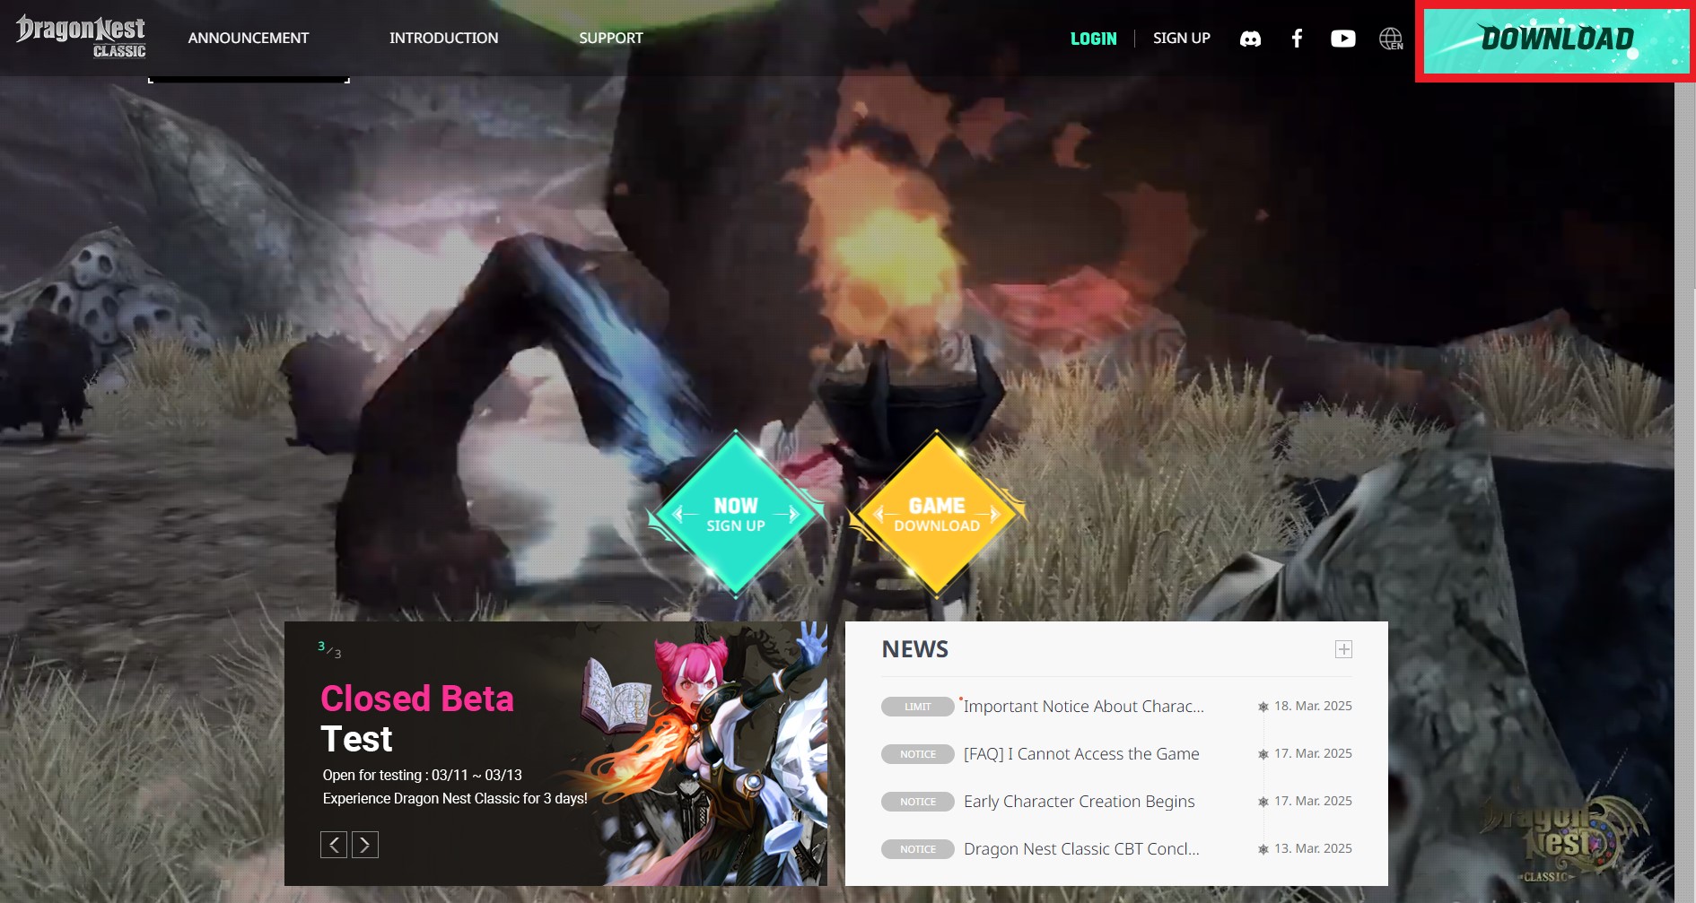Screen dimensions: 1696x903
Task: Open the FAQ Cannot Access Game notice
Action: (1080, 754)
